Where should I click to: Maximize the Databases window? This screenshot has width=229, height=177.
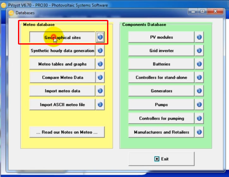202,11
